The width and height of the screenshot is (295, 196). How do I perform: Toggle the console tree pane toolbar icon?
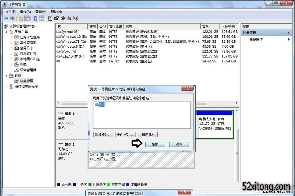27,19
